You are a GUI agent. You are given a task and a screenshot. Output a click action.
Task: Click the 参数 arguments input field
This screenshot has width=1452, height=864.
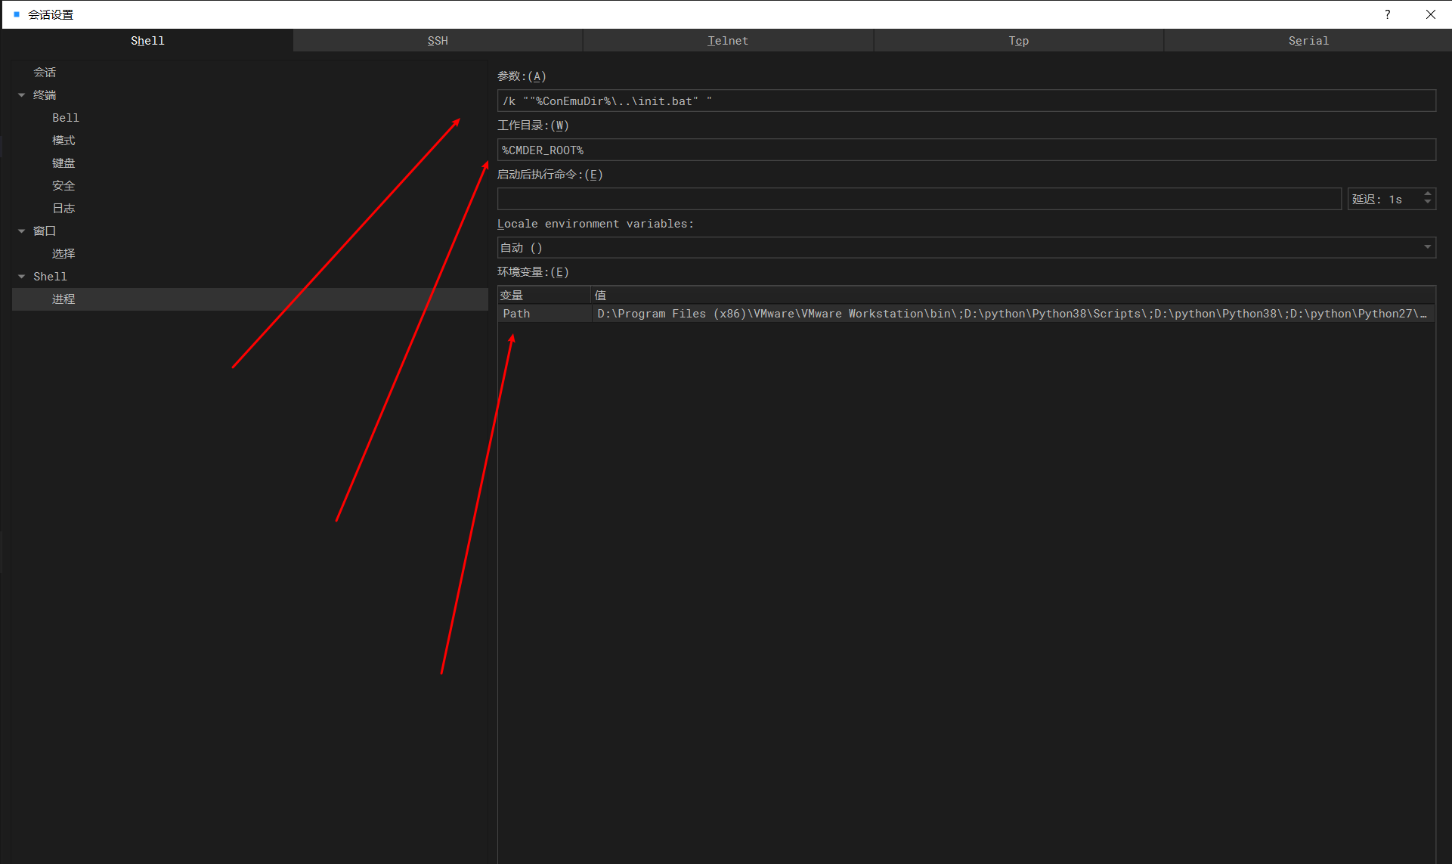tap(966, 101)
